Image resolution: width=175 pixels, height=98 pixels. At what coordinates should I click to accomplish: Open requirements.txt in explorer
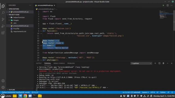pyautogui.click(x=20, y=32)
